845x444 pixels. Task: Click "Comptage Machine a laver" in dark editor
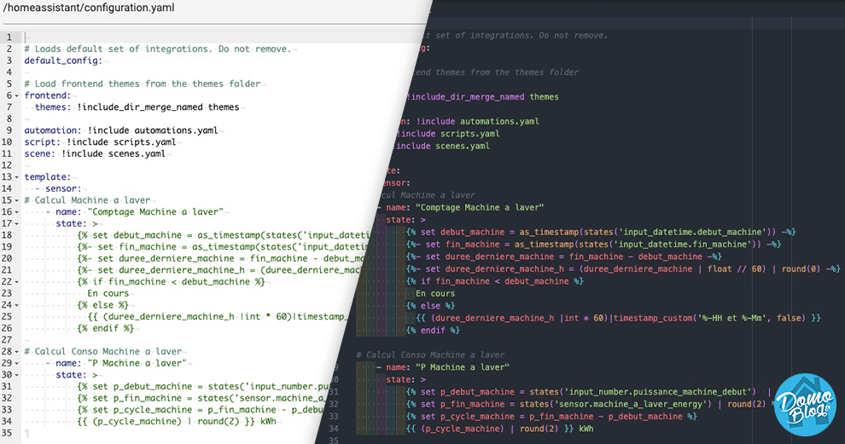[480, 208]
